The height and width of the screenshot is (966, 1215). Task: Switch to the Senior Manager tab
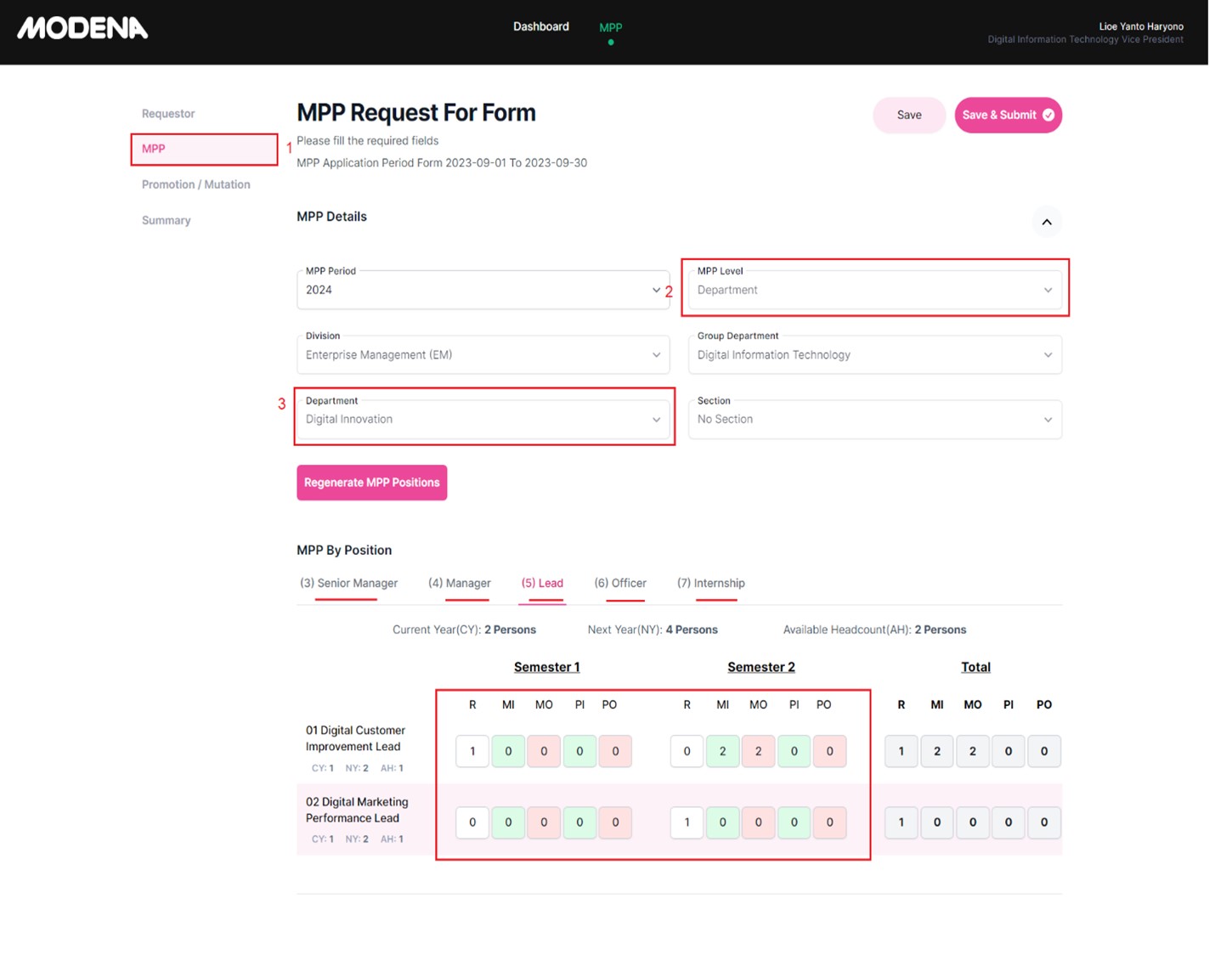coord(348,584)
